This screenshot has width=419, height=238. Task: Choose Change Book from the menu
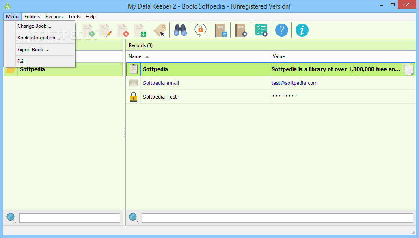click(34, 26)
